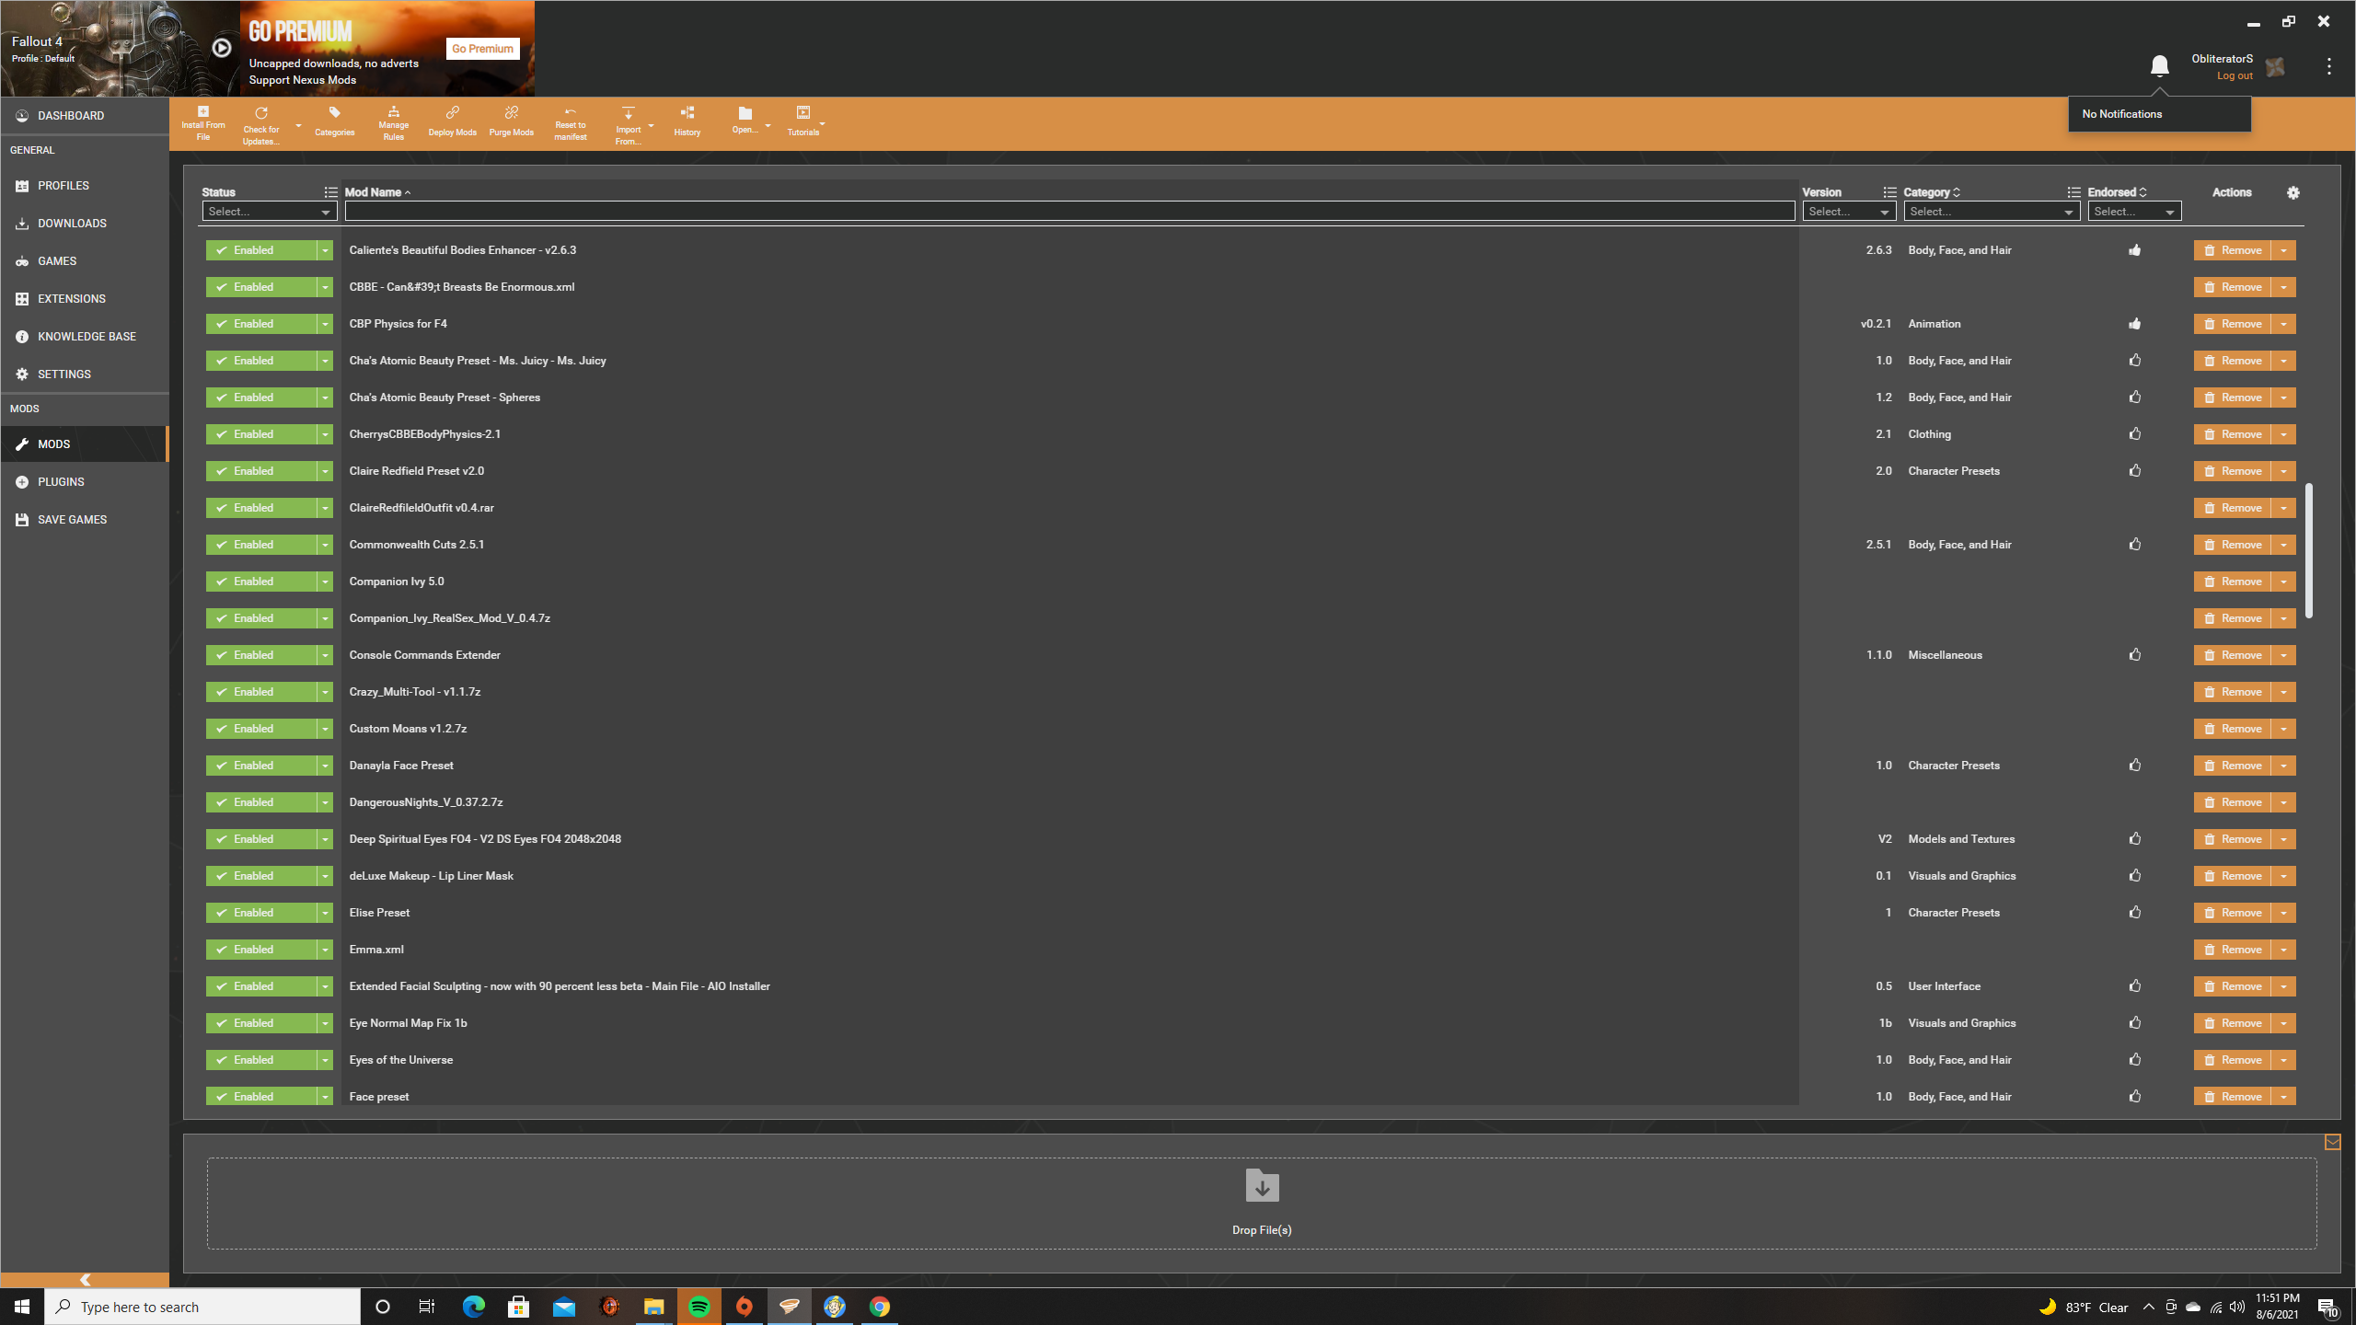The image size is (2356, 1325).
Task: Endorse Claire Redfield Preset v2.0
Action: click(2134, 471)
